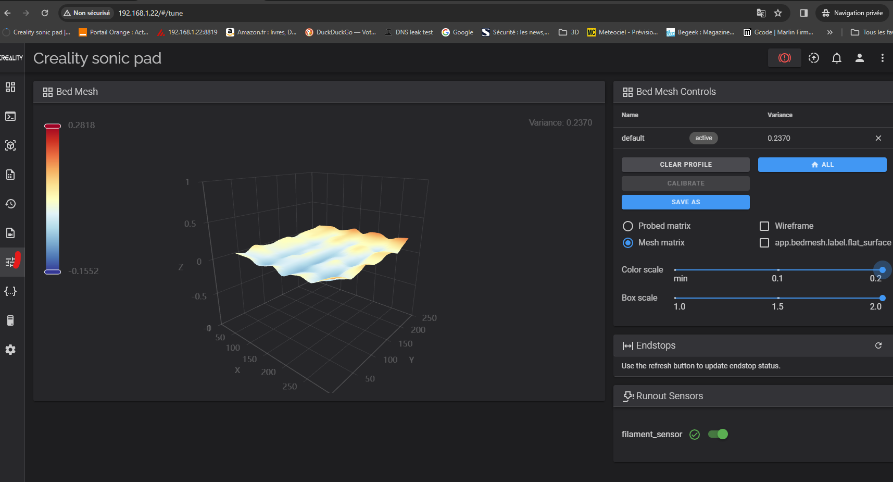Enable the Wireframe checkbox
893x482 pixels.
(x=764, y=226)
